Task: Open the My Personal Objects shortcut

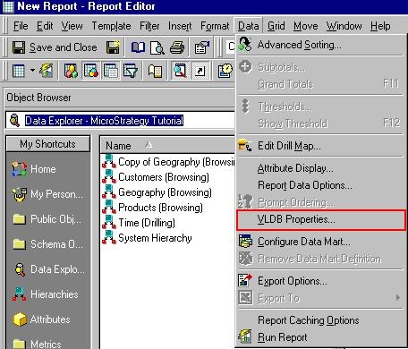Action: pos(47,194)
